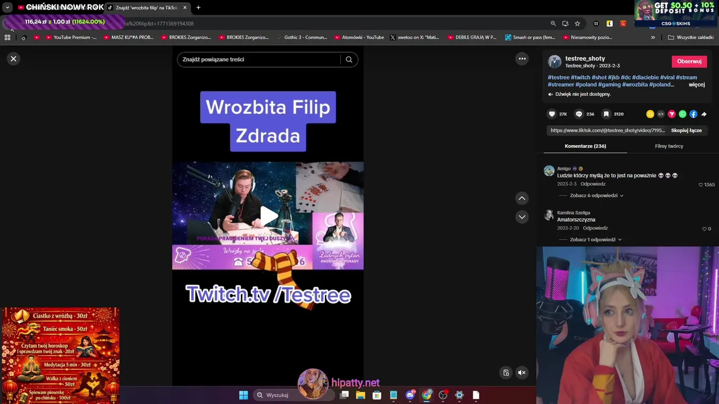Open testree_shoty username link
The width and height of the screenshot is (719, 404).
click(x=585, y=58)
